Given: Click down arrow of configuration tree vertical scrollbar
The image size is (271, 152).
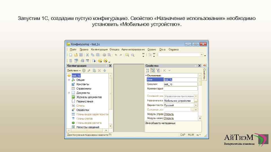Looking at the screenshot, I should tap(110, 126).
